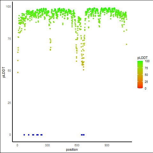The height and width of the screenshot is (153, 153).
Task: Click the x-axis tick label 900
Action: (107, 145)
